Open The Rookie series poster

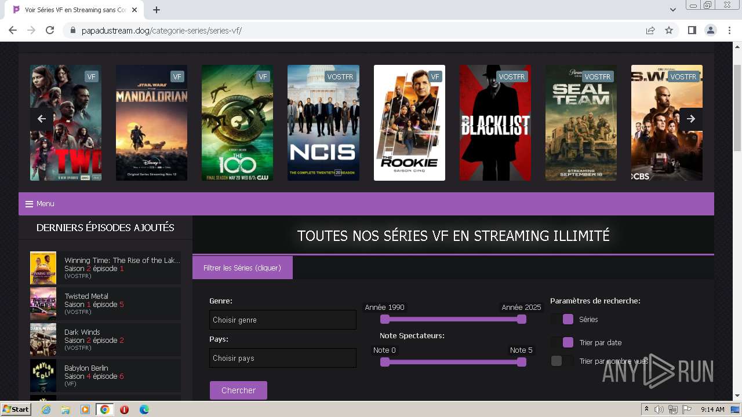point(409,123)
